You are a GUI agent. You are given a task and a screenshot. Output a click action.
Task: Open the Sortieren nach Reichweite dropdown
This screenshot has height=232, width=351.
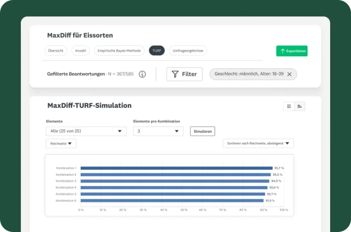coord(258,143)
